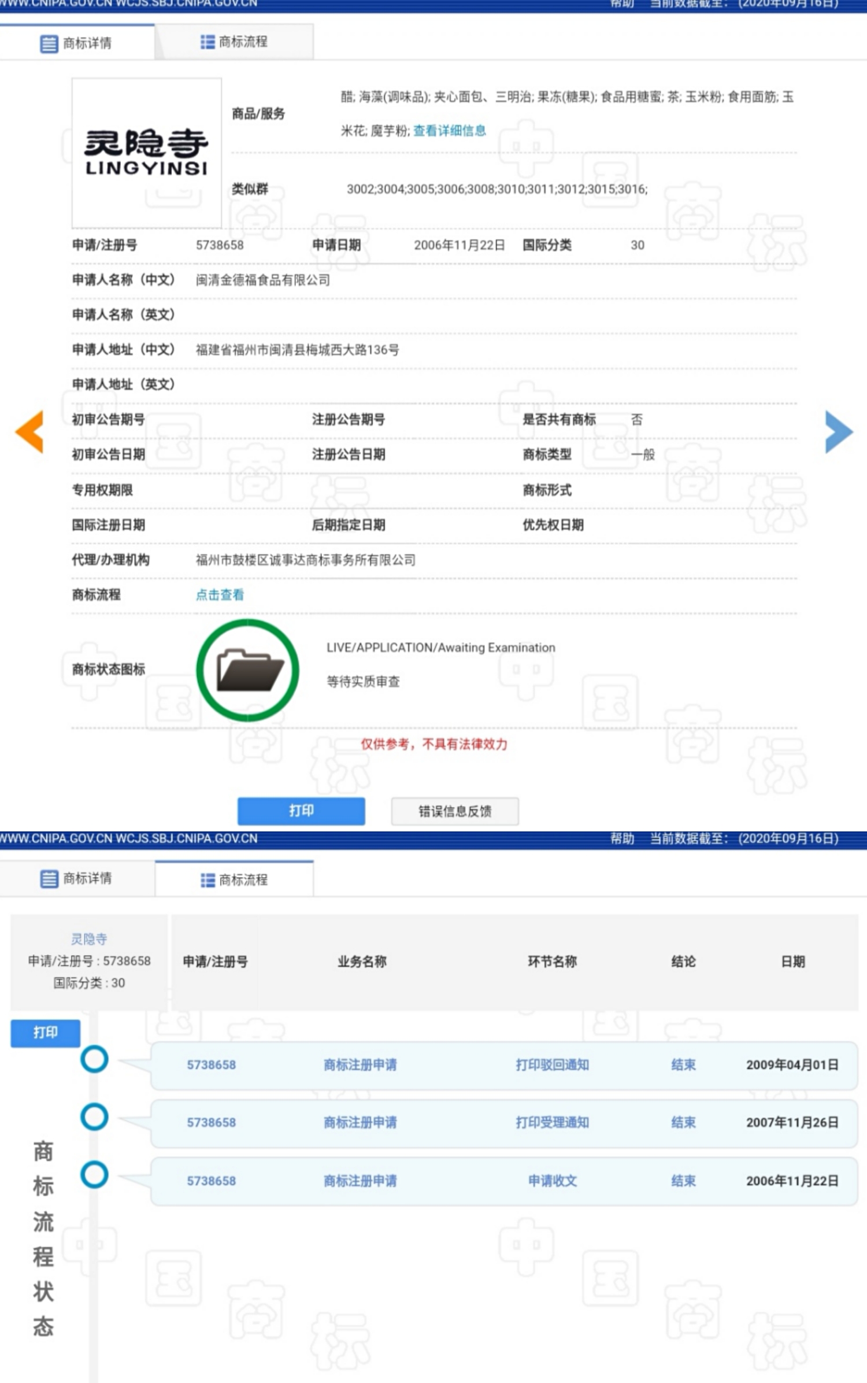Open the 打印驳回通知 step link
The width and height of the screenshot is (867, 1383).
(x=552, y=1064)
